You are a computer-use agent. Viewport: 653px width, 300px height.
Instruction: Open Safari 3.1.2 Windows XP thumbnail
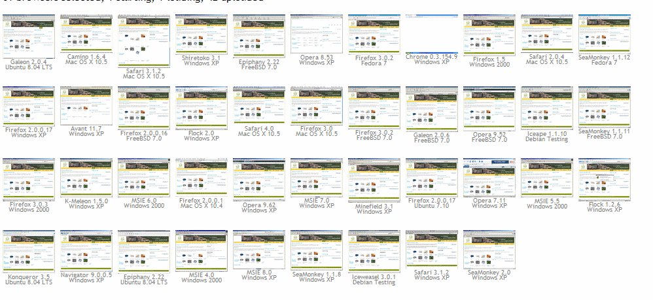tap(431, 249)
